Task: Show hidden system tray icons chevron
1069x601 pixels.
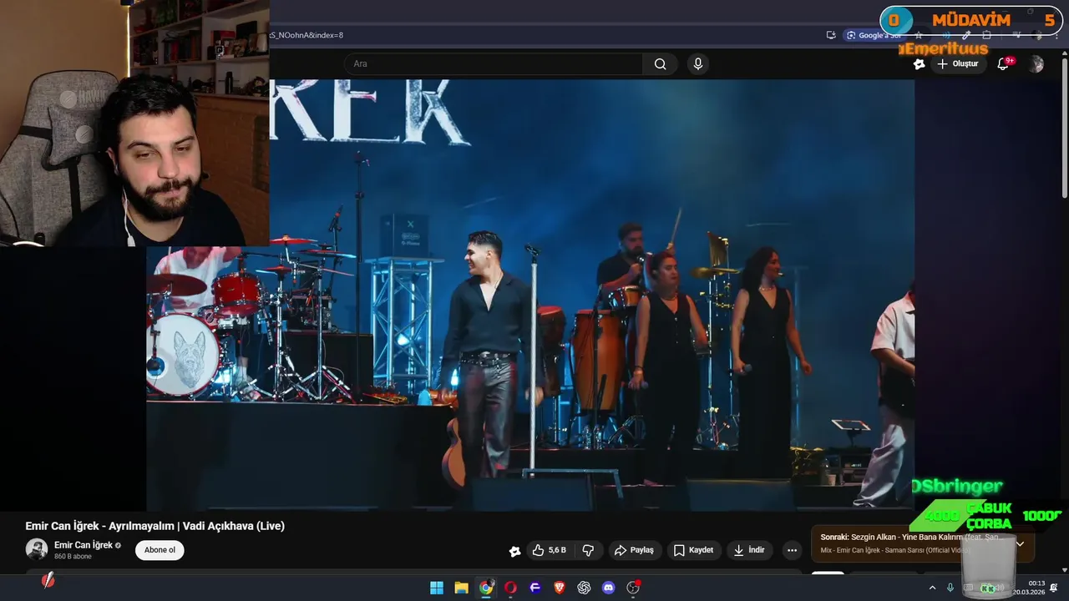Action: click(932, 588)
